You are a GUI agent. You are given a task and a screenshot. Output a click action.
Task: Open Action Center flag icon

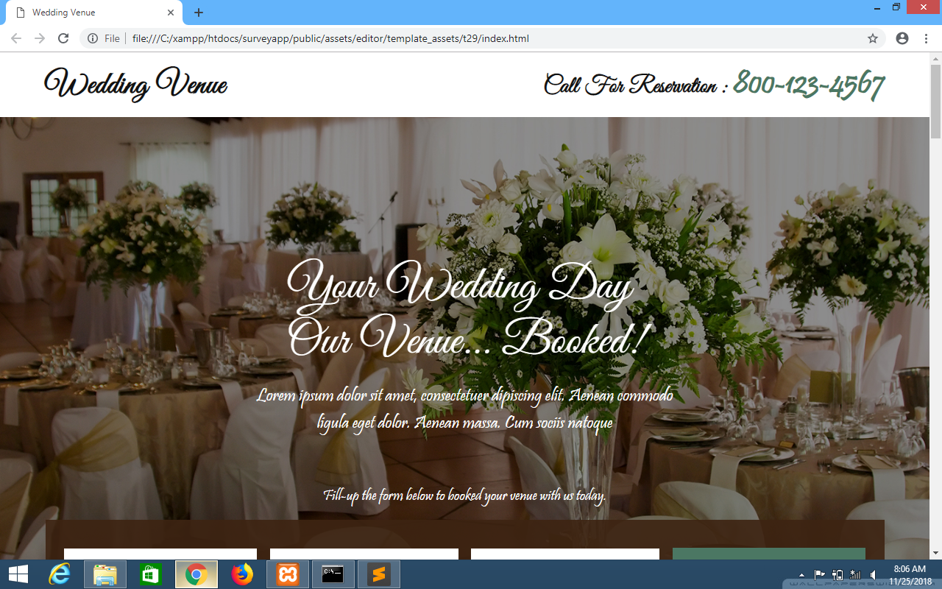pyautogui.click(x=819, y=575)
